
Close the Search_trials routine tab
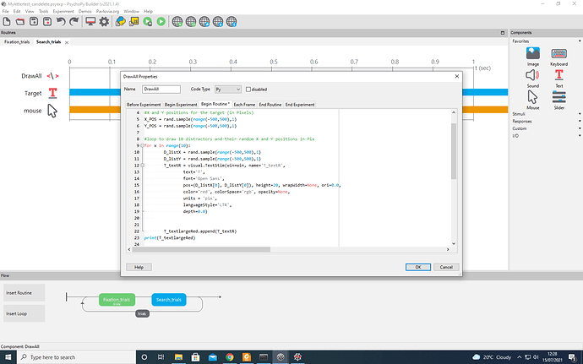(67, 42)
